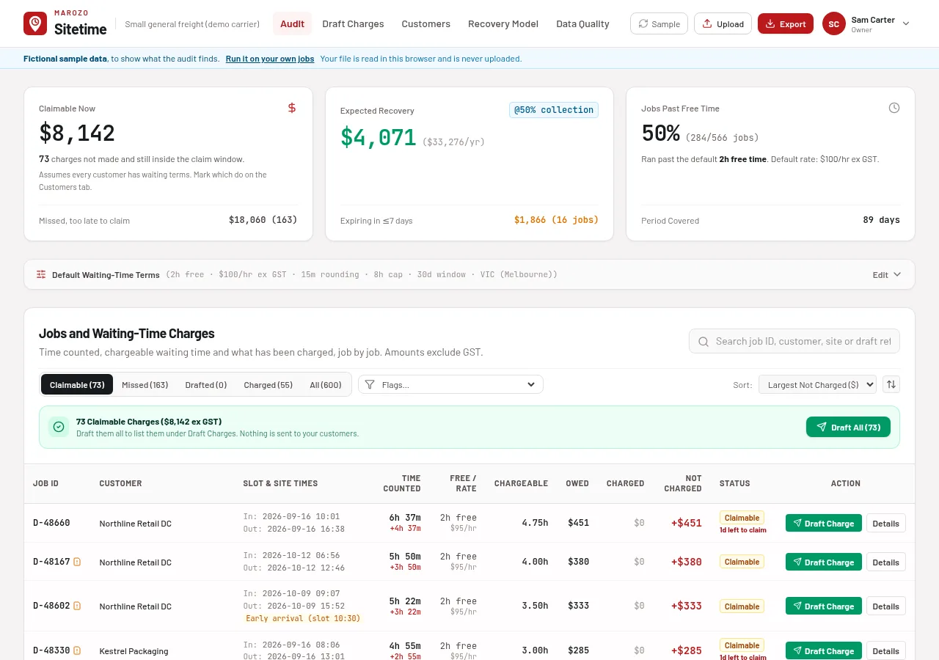Open the Customers tab
The width and height of the screenshot is (939, 660).
point(425,23)
